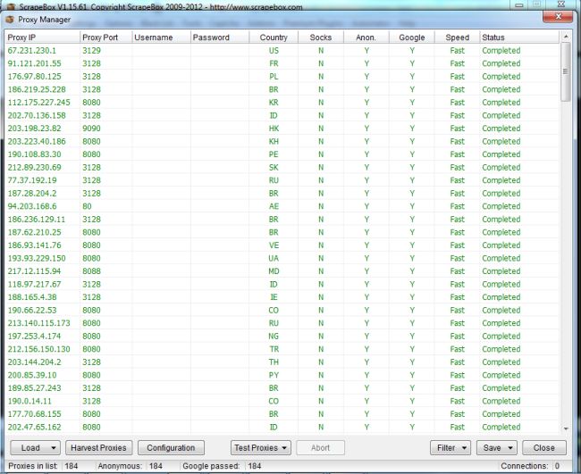Sort by the Anon. column header
The width and height of the screenshot is (581, 474).
(366, 37)
